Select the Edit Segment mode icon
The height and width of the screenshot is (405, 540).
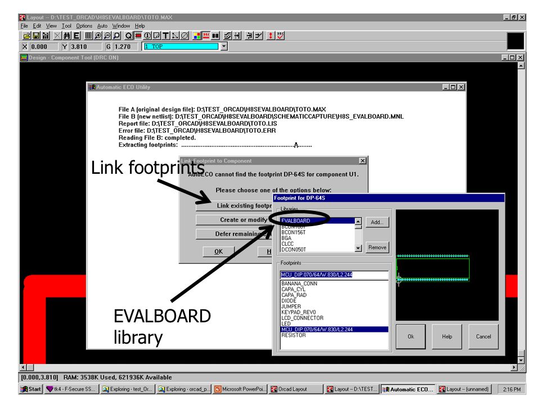(249, 36)
